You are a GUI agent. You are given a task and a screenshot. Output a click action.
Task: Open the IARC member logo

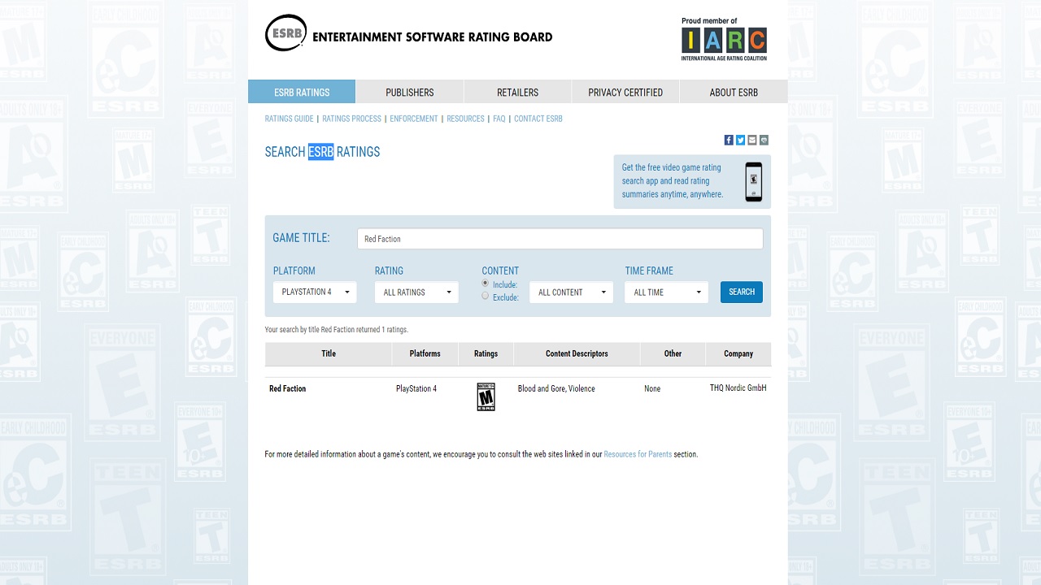[x=724, y=39]
